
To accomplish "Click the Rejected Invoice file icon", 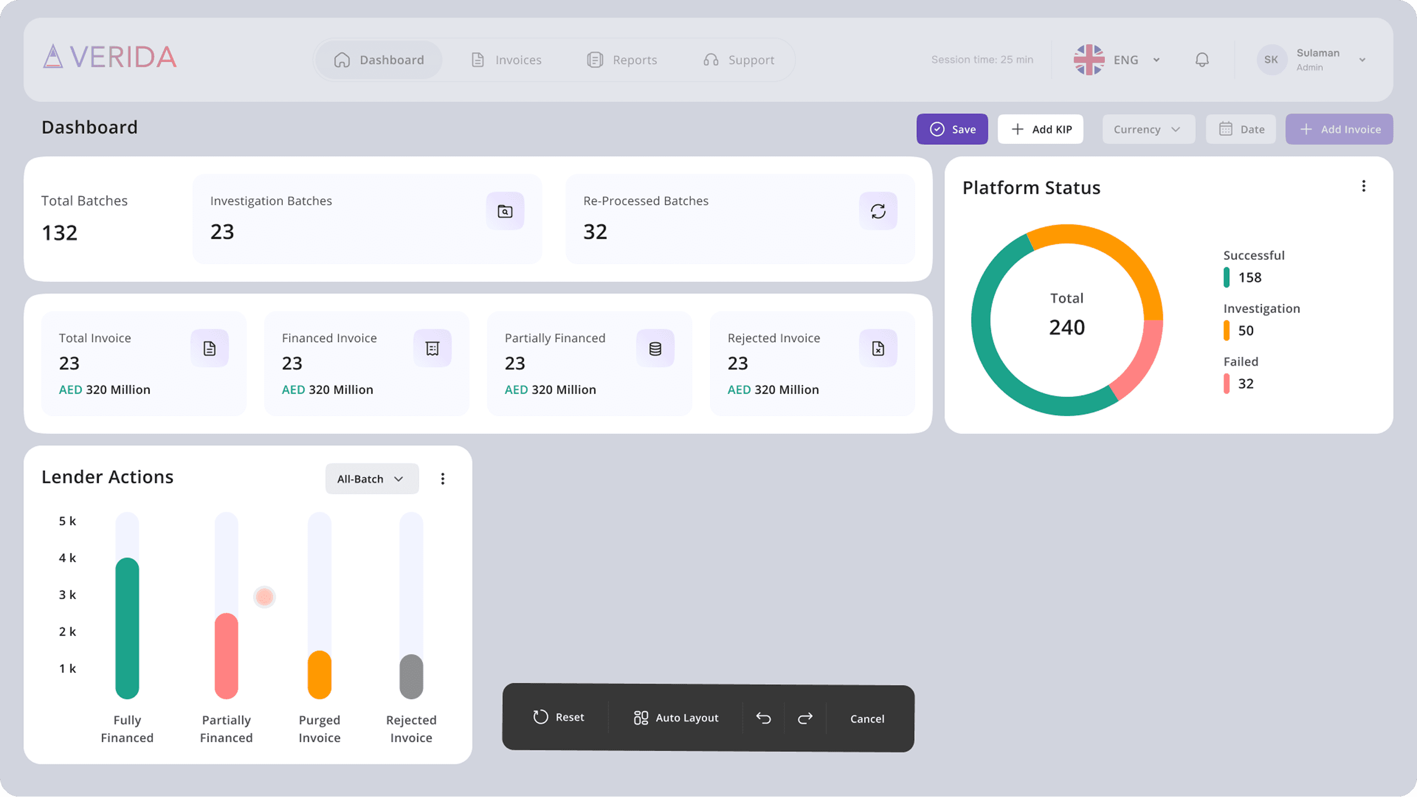I will pos(878,349).
